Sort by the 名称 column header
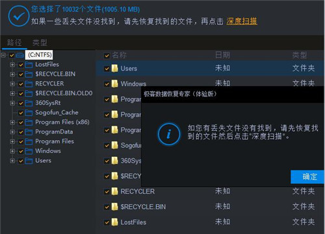 119,55
